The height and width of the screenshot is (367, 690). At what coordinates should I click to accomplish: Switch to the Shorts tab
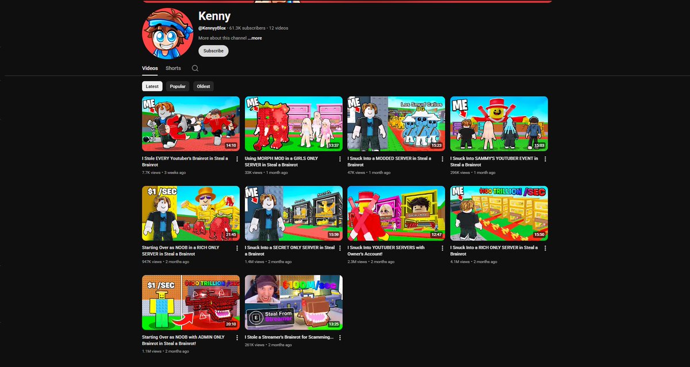(x=172, y=68)
